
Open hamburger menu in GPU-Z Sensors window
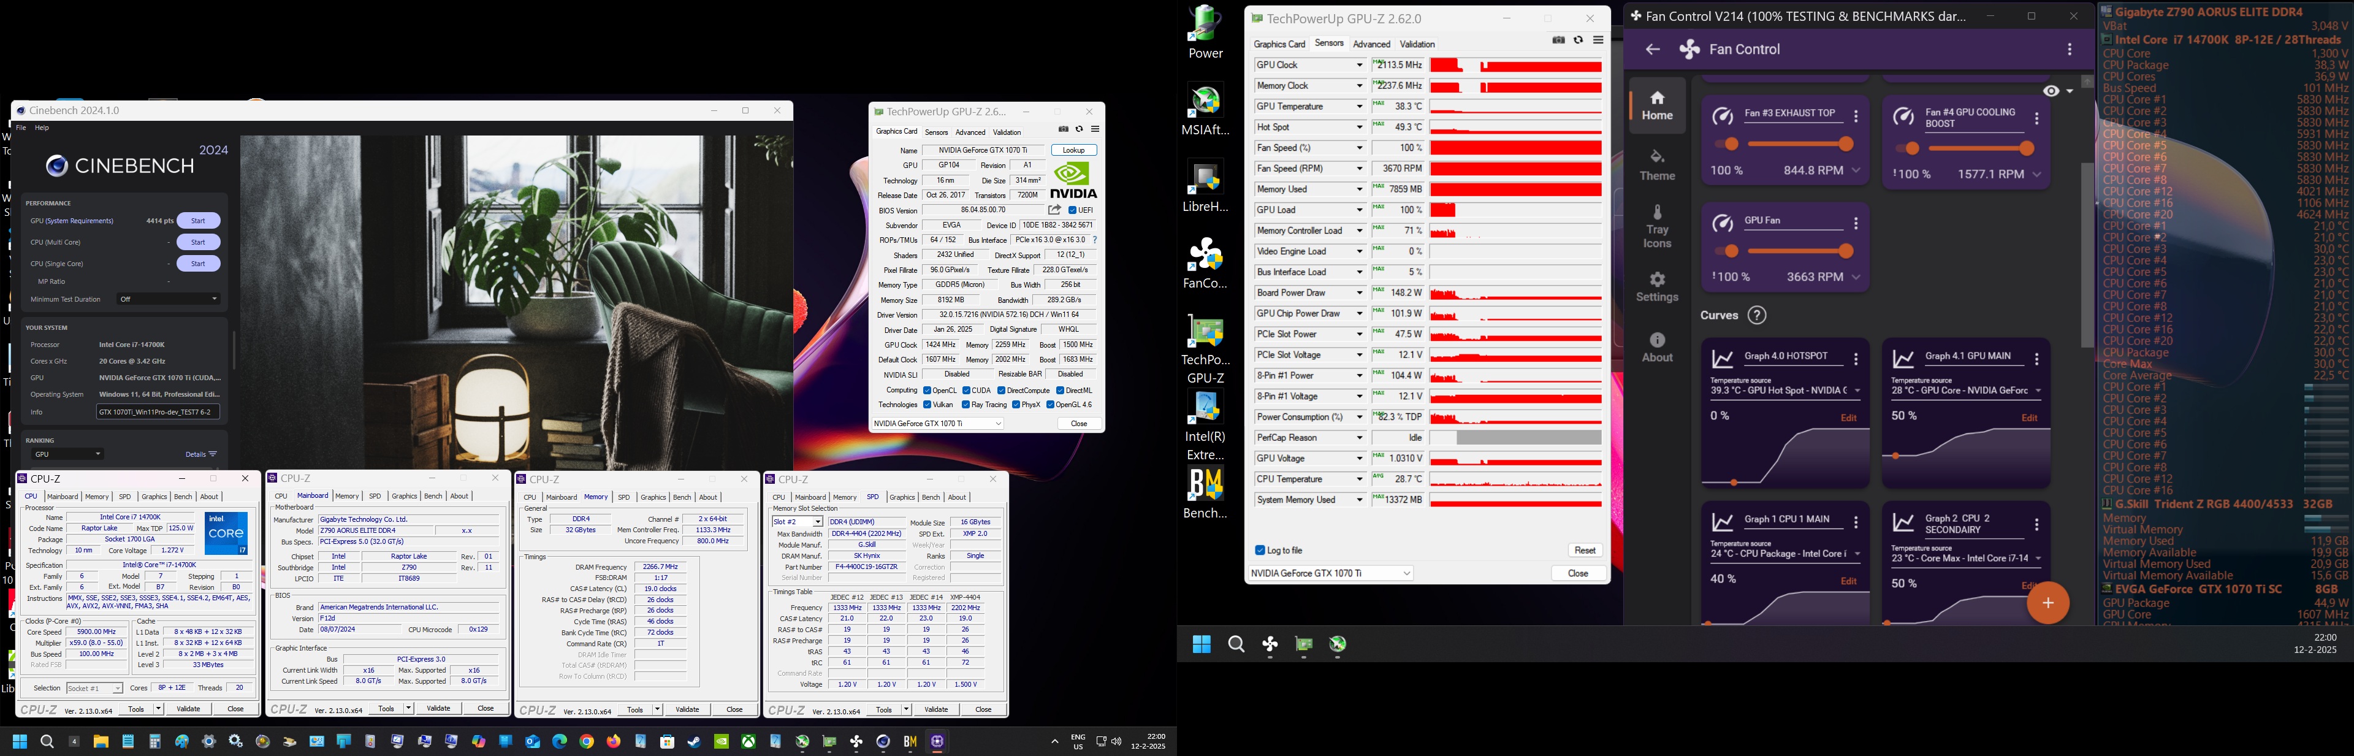[1598, 40]
